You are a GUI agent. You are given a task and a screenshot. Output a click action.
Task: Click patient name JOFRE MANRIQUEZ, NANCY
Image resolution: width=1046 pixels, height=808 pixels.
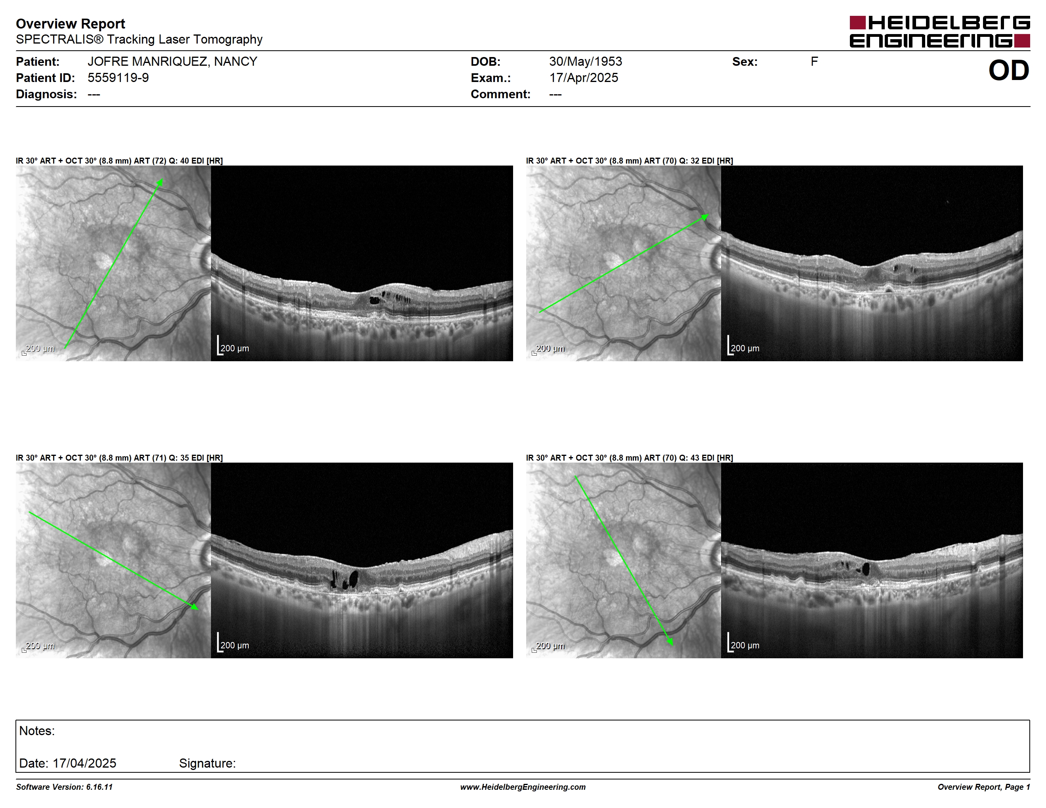(x=172, y=62)
